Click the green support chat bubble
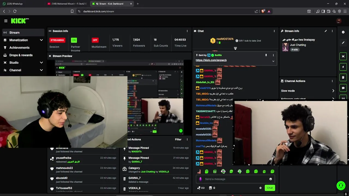 (x=341, y=186)
